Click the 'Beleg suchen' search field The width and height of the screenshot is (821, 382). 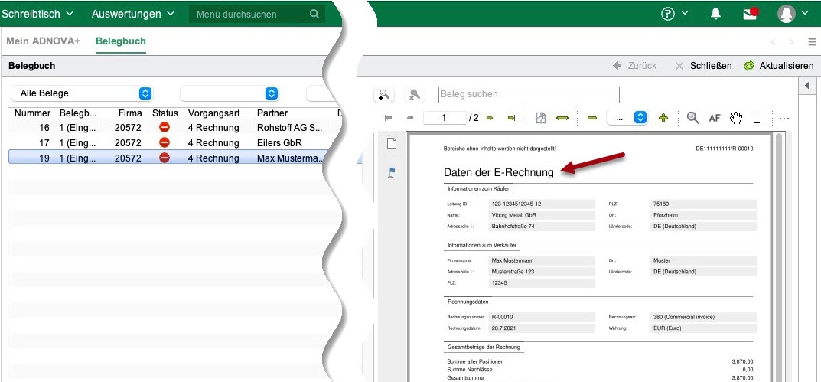(528, 94)
